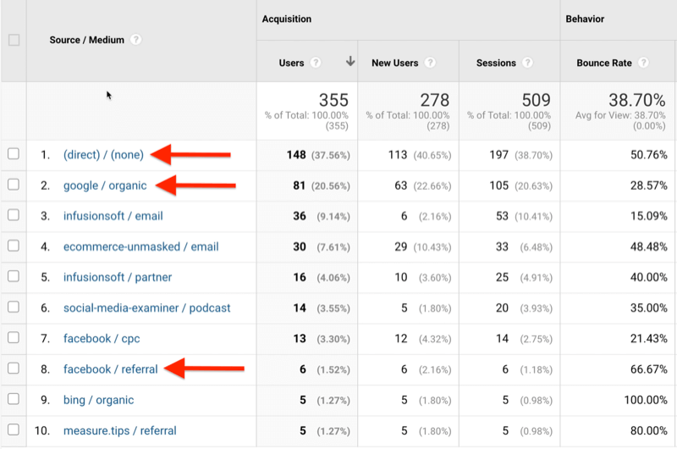677x449 pixels.
Task: Click bounce rate 48.48% cell
Action: pyautogui.click(x=649, y=247)
